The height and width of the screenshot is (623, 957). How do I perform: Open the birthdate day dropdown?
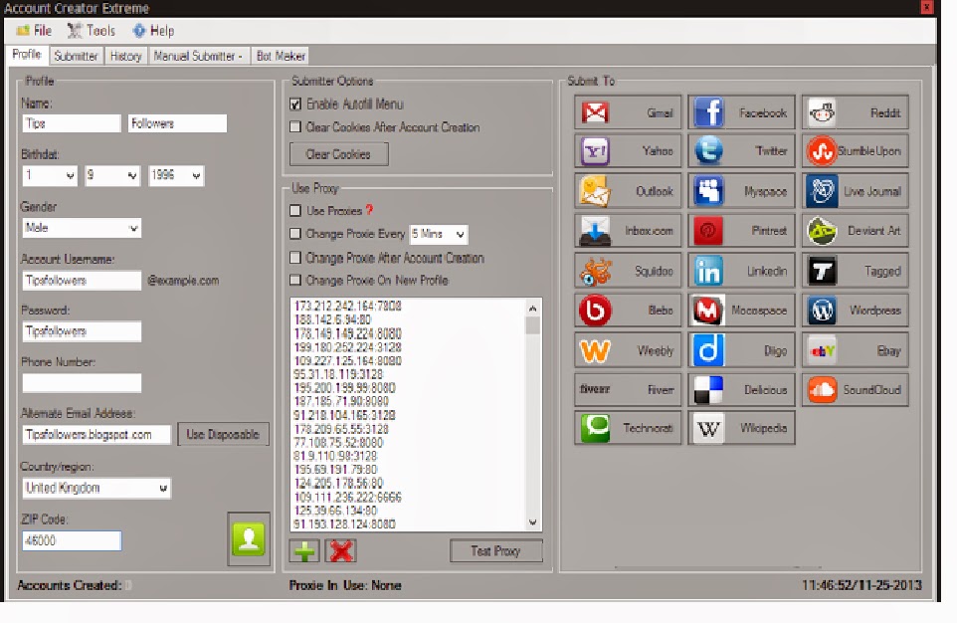click(x=50, y=176)
